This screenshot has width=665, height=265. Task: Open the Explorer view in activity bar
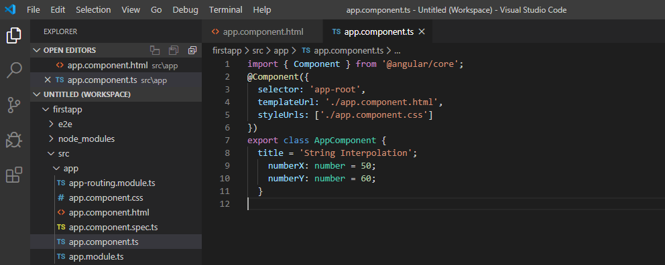coord(14,35)
